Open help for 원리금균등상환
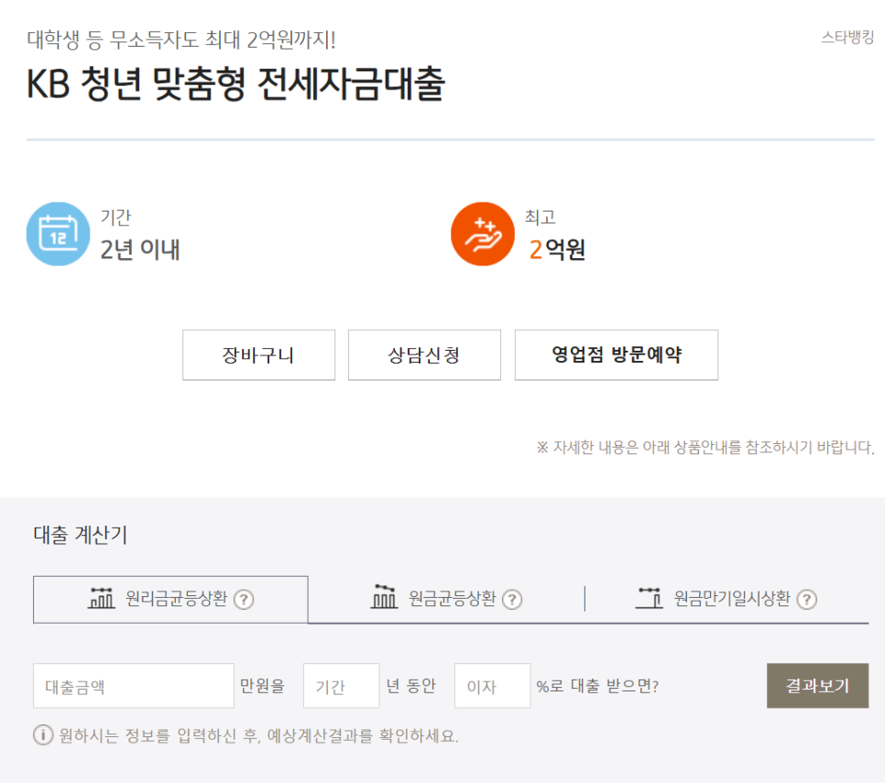 pos(244,599)
